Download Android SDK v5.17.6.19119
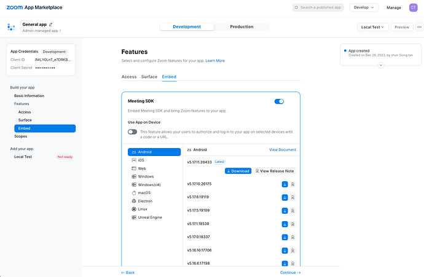The width and height of the screenshot is (424, 277). coord(285,198)
